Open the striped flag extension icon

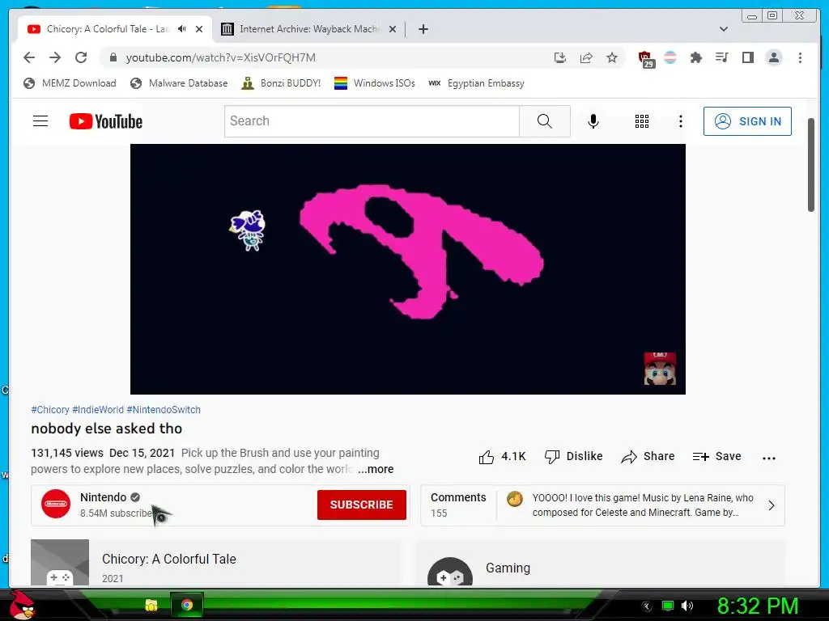[x=670, y=57]
